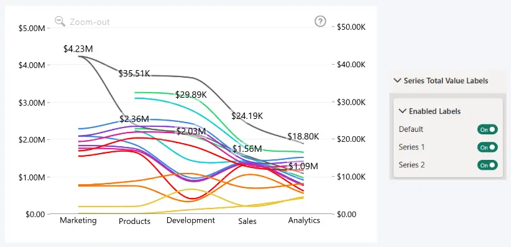Open the help question mark icon

(320, 22)
